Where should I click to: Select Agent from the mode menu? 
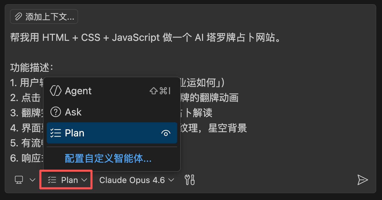(x=79, y=91)
